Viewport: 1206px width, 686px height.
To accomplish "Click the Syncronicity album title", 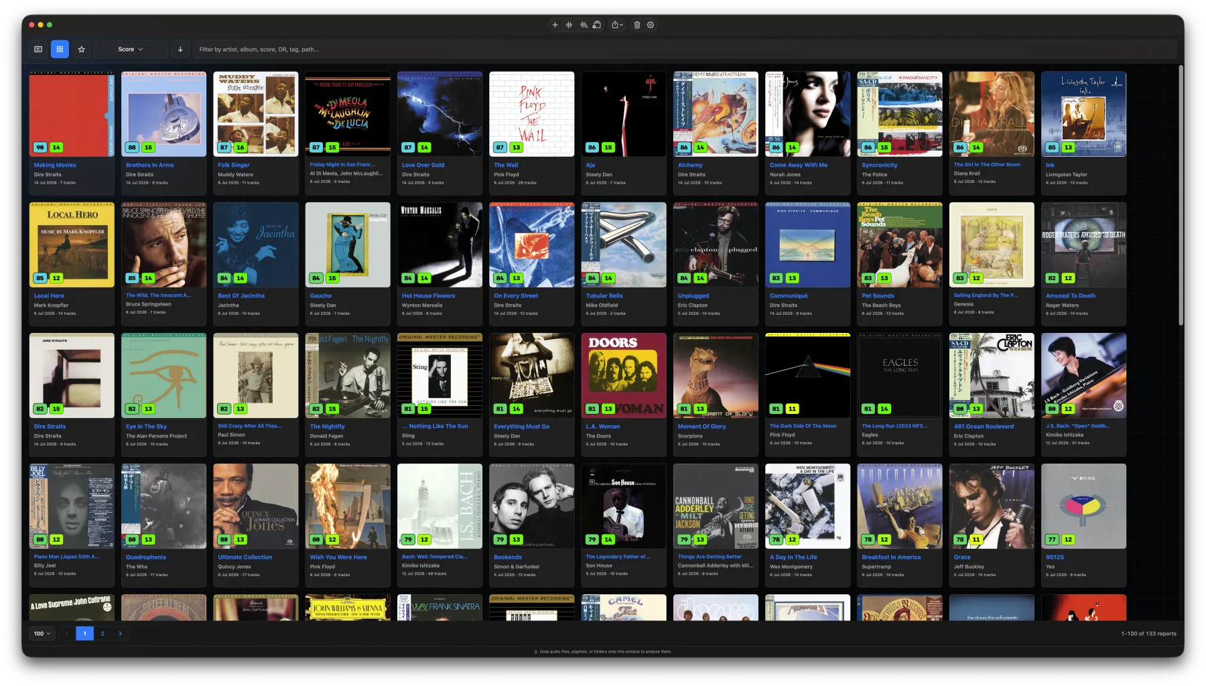I will [880, 165].
